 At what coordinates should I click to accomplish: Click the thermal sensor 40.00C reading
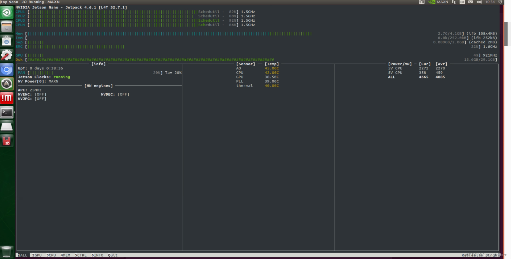click(272, 86)
